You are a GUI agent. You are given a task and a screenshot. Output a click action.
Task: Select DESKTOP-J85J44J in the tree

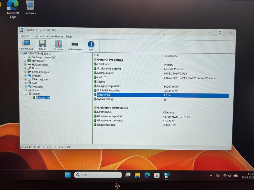pos(39,54)
